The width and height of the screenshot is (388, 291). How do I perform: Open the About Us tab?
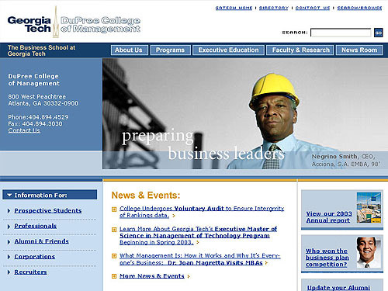point(130,50)
